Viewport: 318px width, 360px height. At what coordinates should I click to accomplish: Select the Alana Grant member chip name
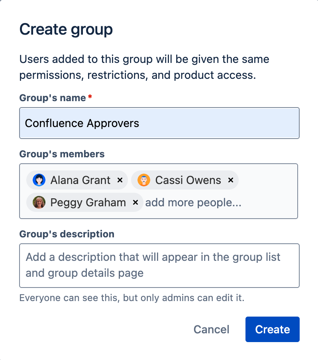(x=80, y=180)
